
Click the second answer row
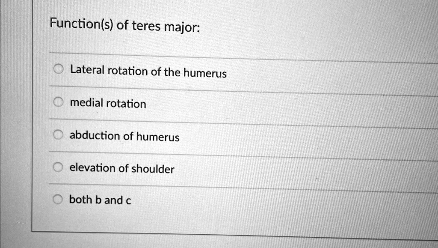click(214, 103)
